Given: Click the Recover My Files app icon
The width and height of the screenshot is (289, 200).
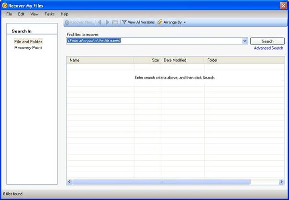Looking at the screenshot, I should pyautogui.click(x=4, y=6).
